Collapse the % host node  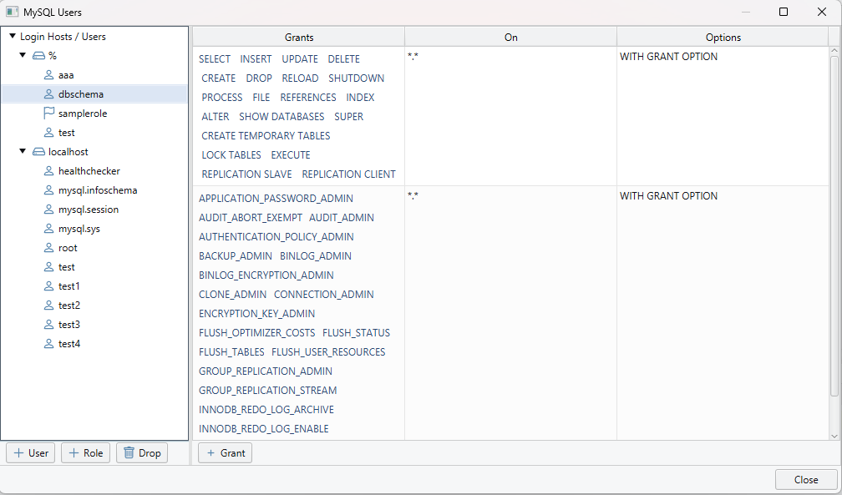tap(23, 55)
